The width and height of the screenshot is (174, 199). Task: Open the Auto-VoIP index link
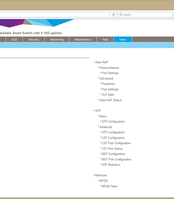(x=101, y=62)
